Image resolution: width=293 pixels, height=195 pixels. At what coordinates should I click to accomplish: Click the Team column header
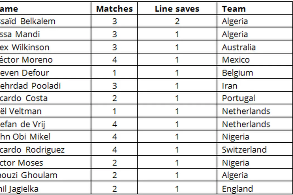[x=234, y=9]
